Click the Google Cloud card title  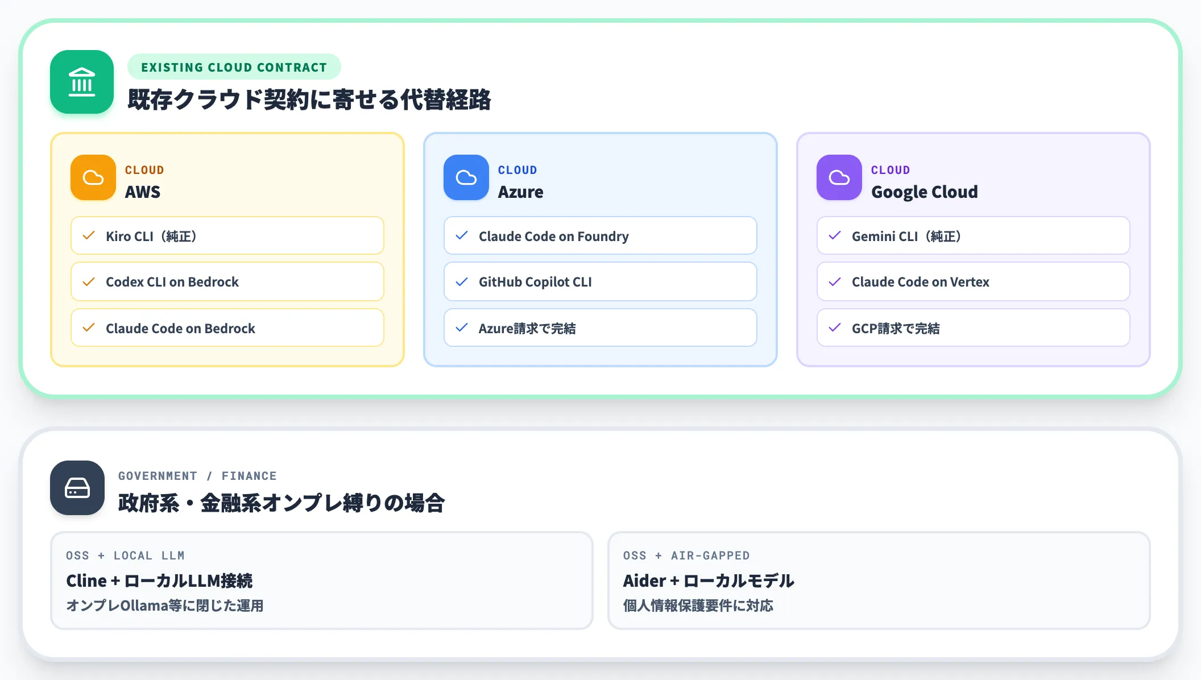click(x=925, y=192)
